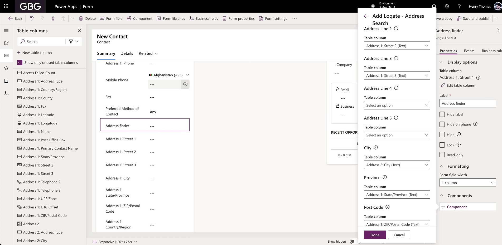Open Business rules from the toolbar
Viewport: 502px width, 245px height.
(x=204, y=18)
